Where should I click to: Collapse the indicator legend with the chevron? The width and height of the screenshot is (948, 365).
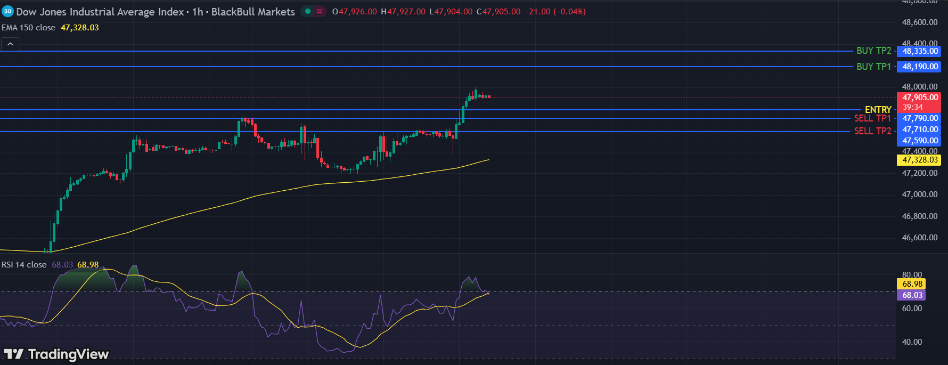point(10,44)
